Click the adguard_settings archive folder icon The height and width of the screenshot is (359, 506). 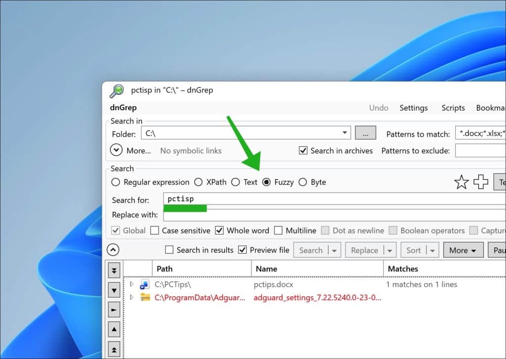(x=145, y=297)
